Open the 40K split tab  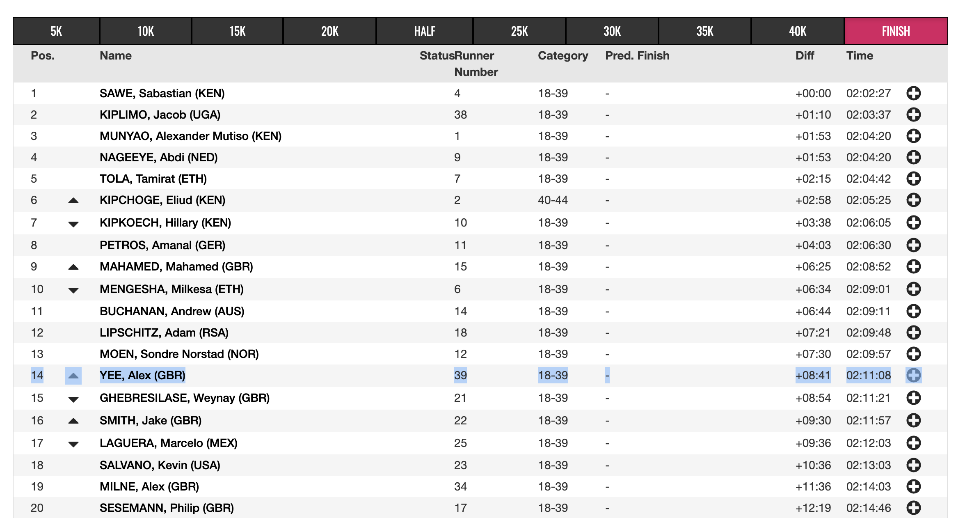798,31
